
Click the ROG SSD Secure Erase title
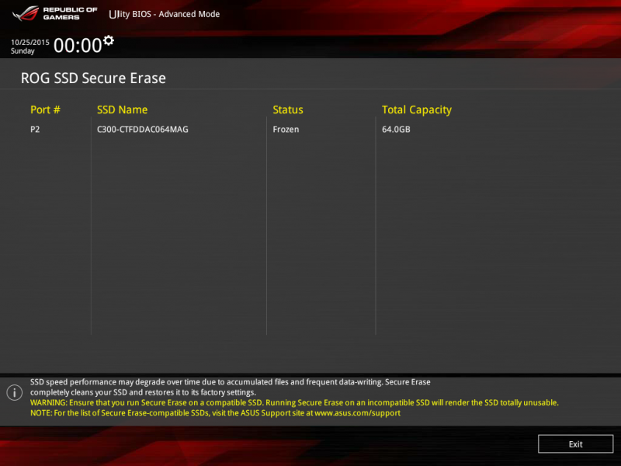click(x=93, y=78)
